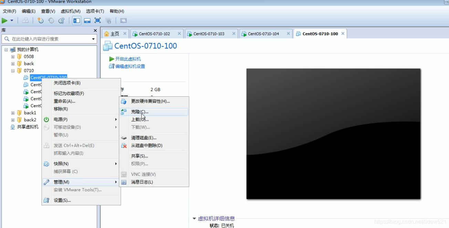Choose 克隆(C)... in the manage submenu
Screen dimensions: 449x228
click(x=154, y=112)
